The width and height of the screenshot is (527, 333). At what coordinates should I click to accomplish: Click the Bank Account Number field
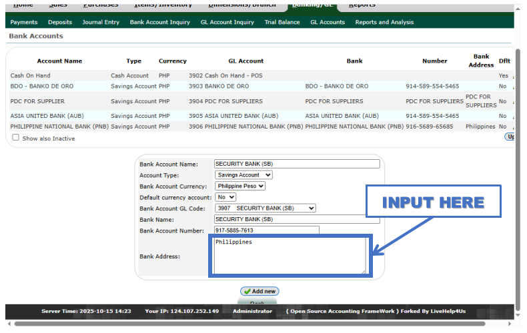tap(266, 230)
